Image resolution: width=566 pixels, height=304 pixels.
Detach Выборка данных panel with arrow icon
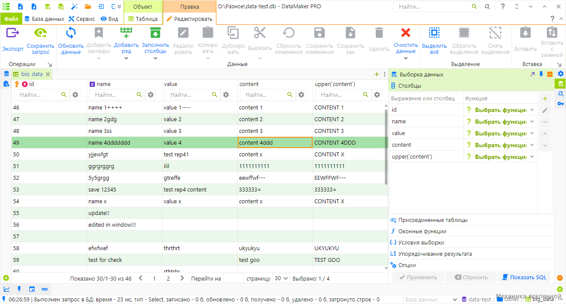click(532, 74)
